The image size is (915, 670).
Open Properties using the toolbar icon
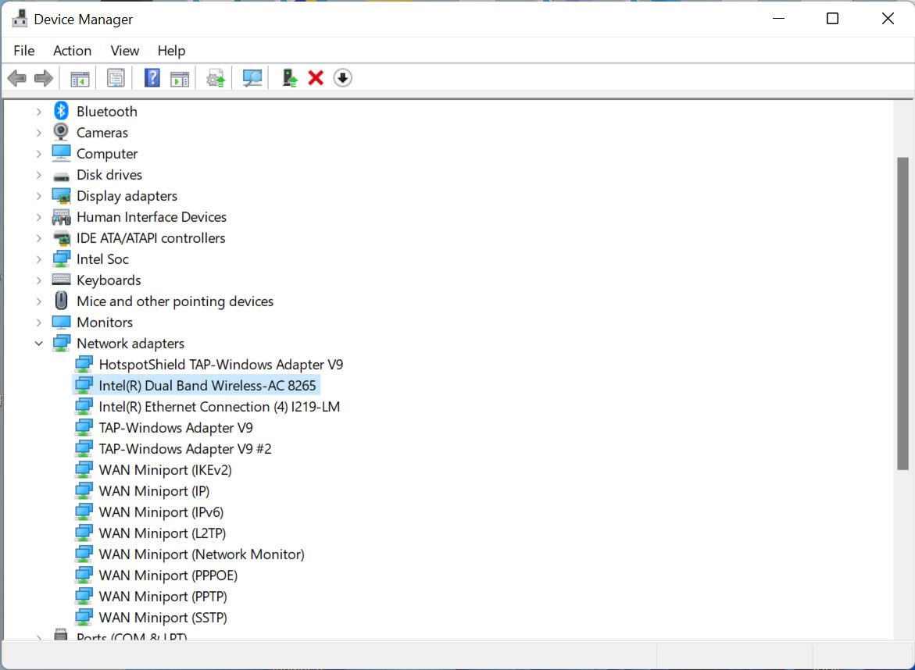[x=116, y=78]
